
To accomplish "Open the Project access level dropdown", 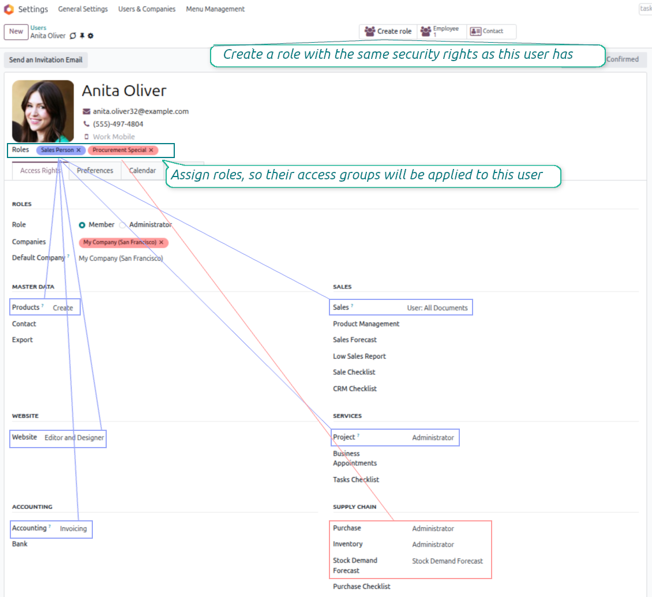I will pyautogui.click(x=433, y=438).
